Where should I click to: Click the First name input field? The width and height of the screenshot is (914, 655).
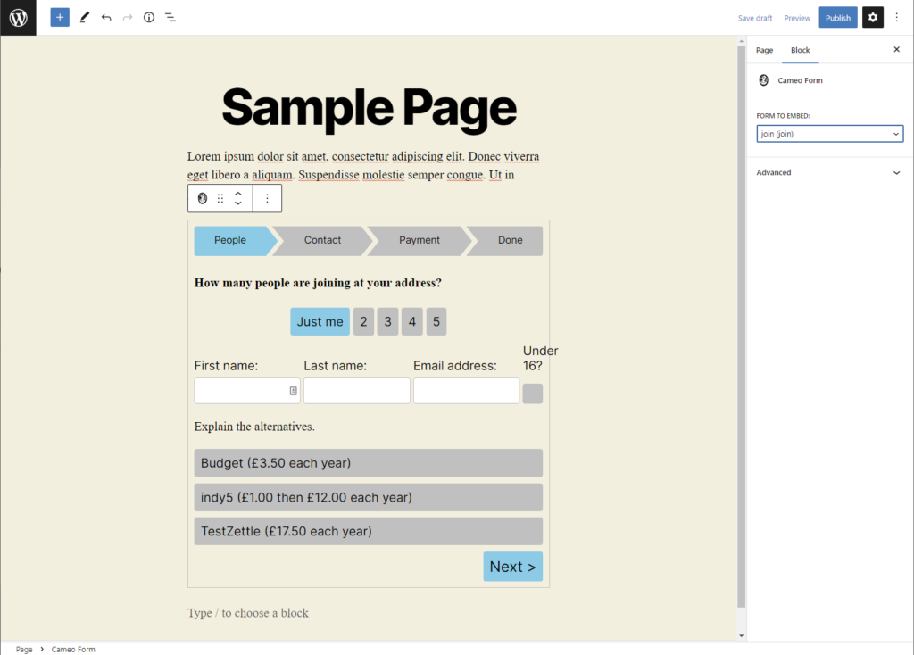[x=247, y=391]
